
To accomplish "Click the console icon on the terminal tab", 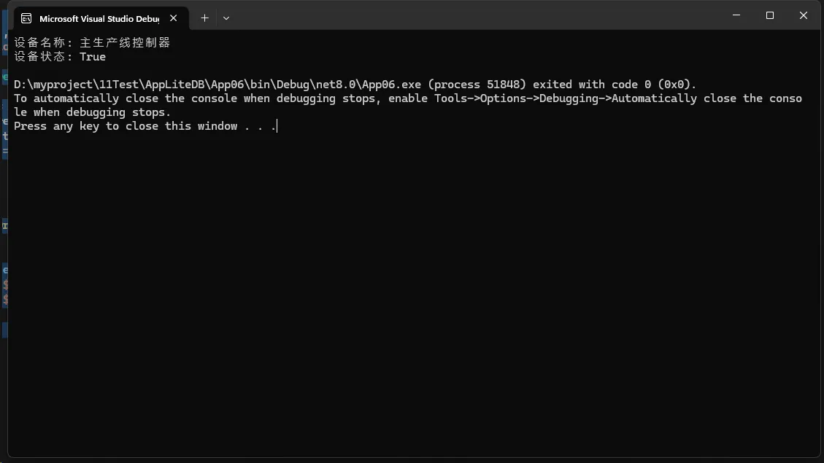I will pos(26,18).
